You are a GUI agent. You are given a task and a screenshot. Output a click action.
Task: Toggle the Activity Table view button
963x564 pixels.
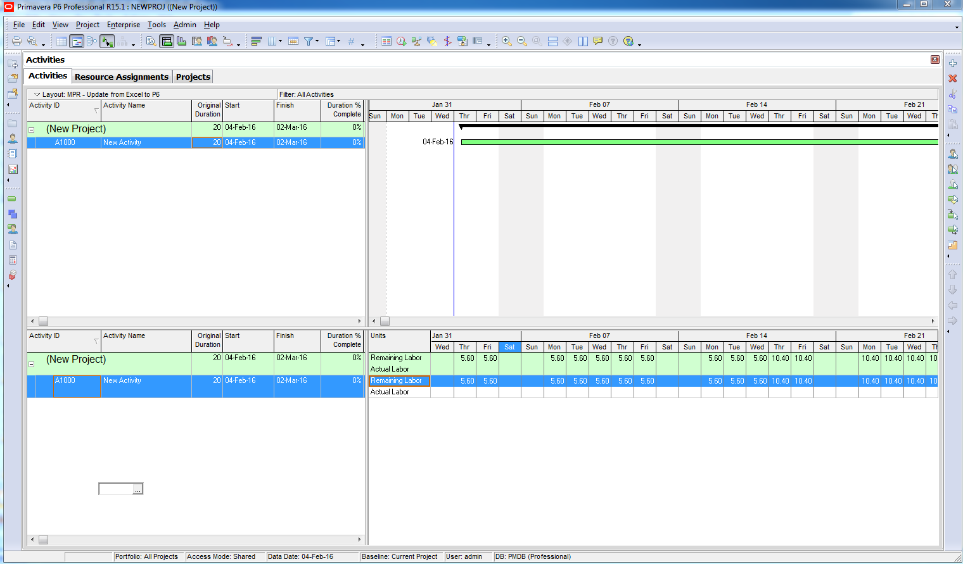[61, 42]
